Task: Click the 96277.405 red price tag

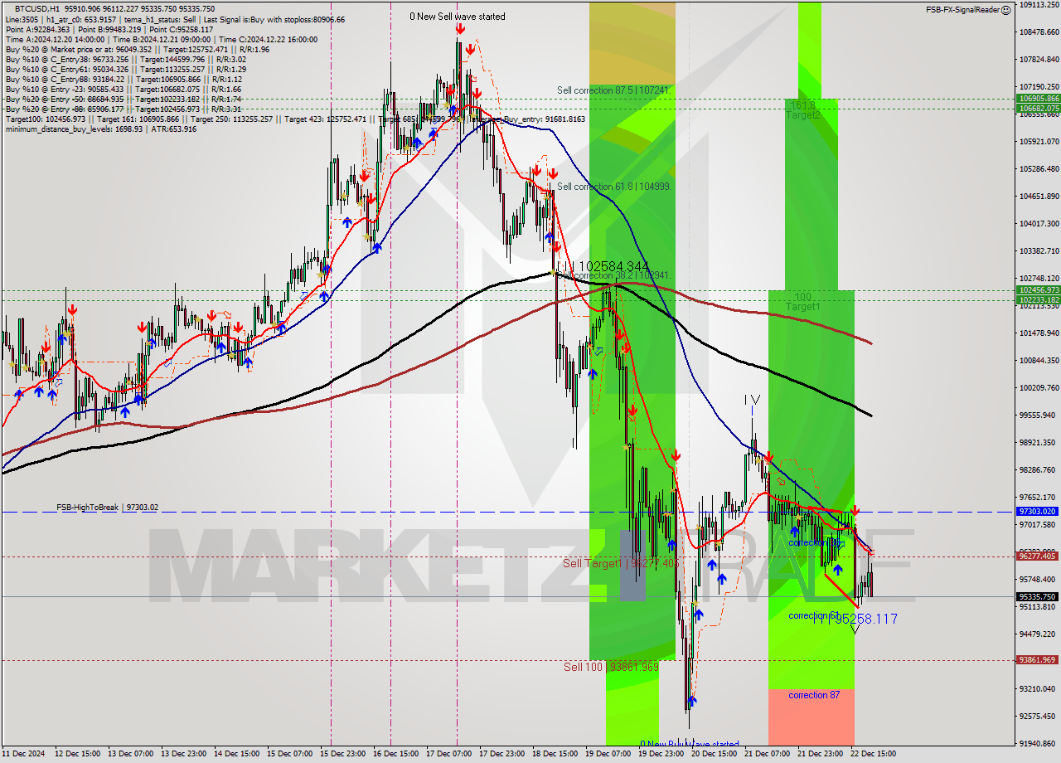Action: coord(1038,556)
